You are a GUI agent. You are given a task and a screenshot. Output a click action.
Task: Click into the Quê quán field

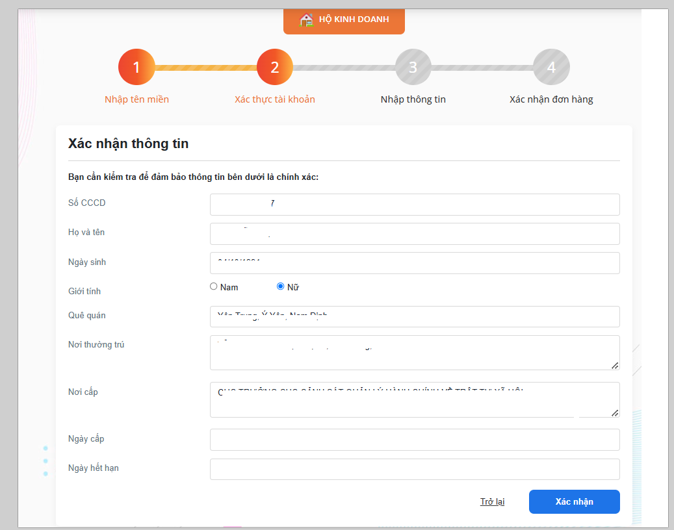coord(415,316)
